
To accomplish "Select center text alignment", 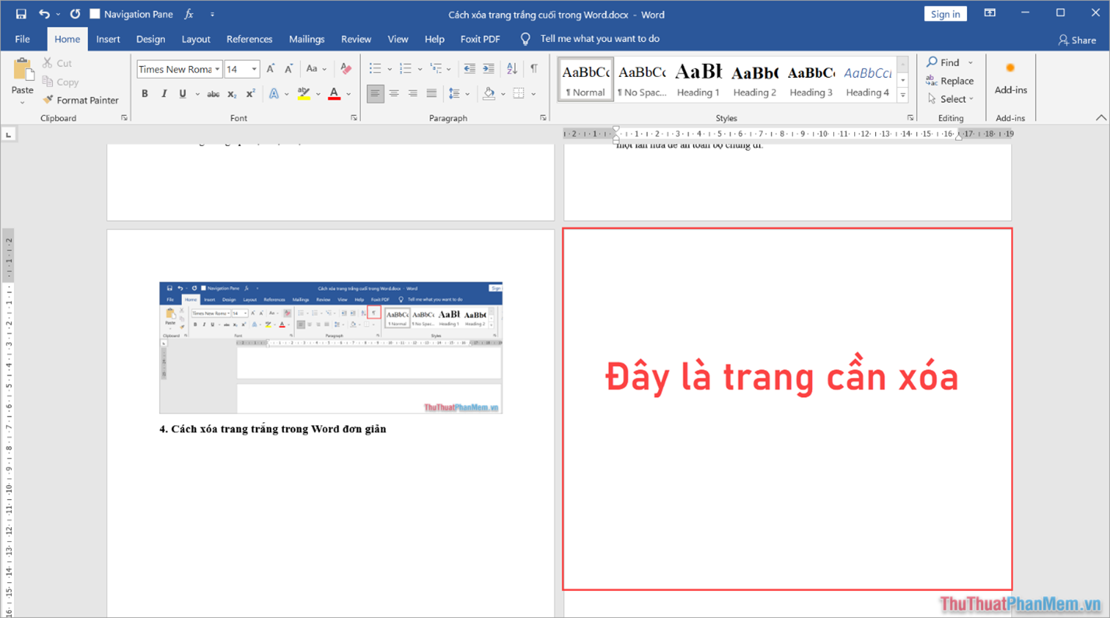I will (x=394, y=93).
